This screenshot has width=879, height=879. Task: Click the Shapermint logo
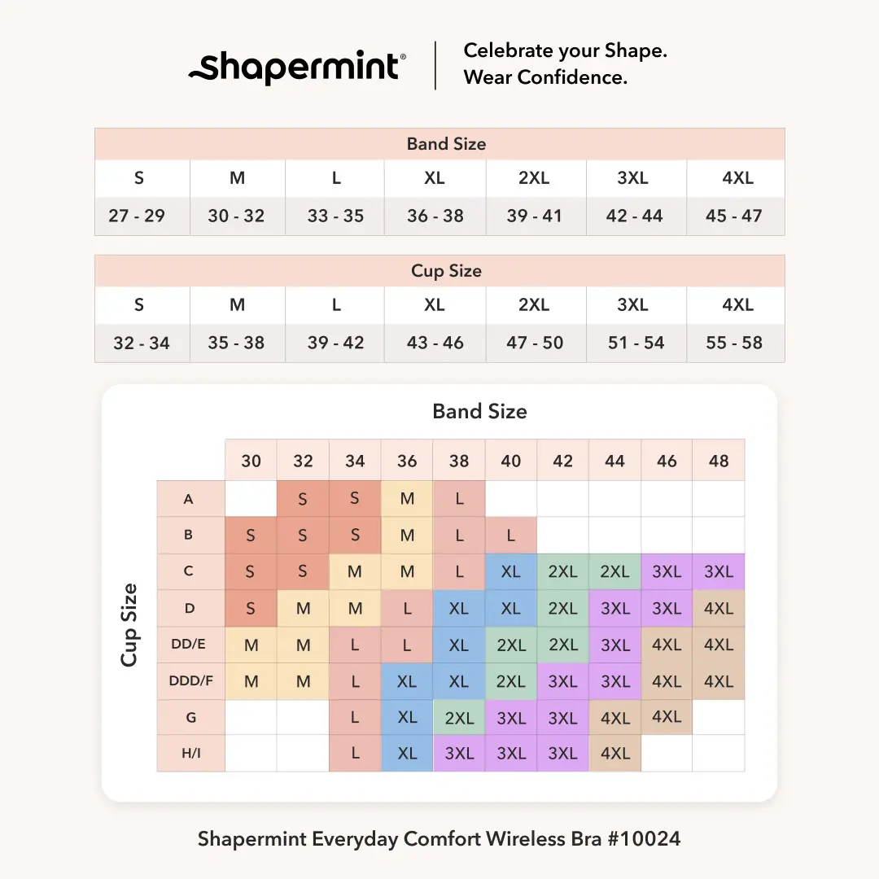click(x=297, y=65)
